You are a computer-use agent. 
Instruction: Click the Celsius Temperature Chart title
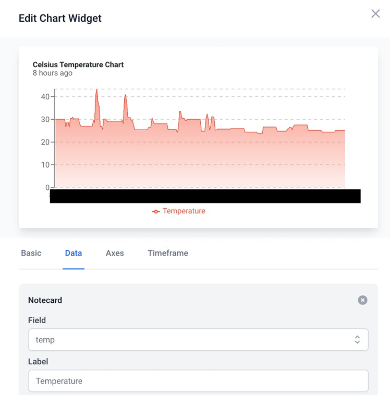(78, 65)
